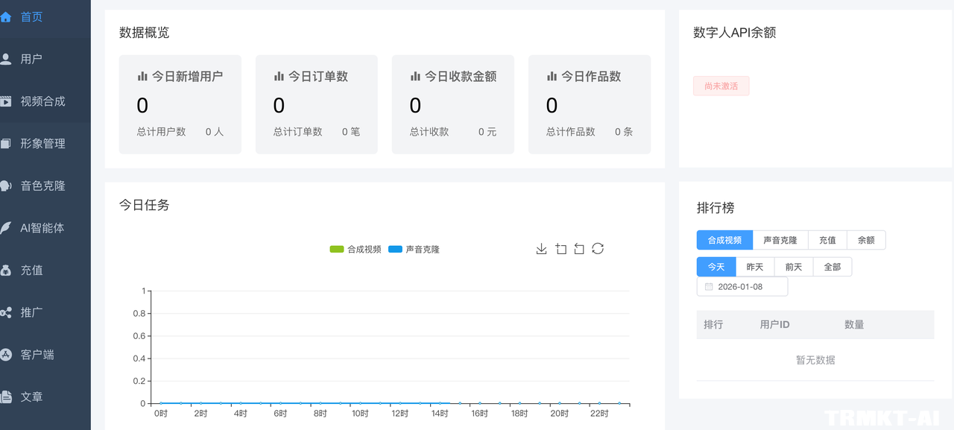This screenshot has height=430, width=954.
Task: Switch ranking filter to 昨天
Action: 754,266
